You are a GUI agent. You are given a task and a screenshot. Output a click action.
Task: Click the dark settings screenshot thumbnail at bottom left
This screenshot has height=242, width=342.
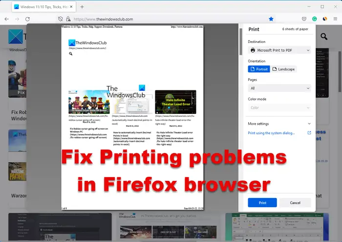click(60, 227)
